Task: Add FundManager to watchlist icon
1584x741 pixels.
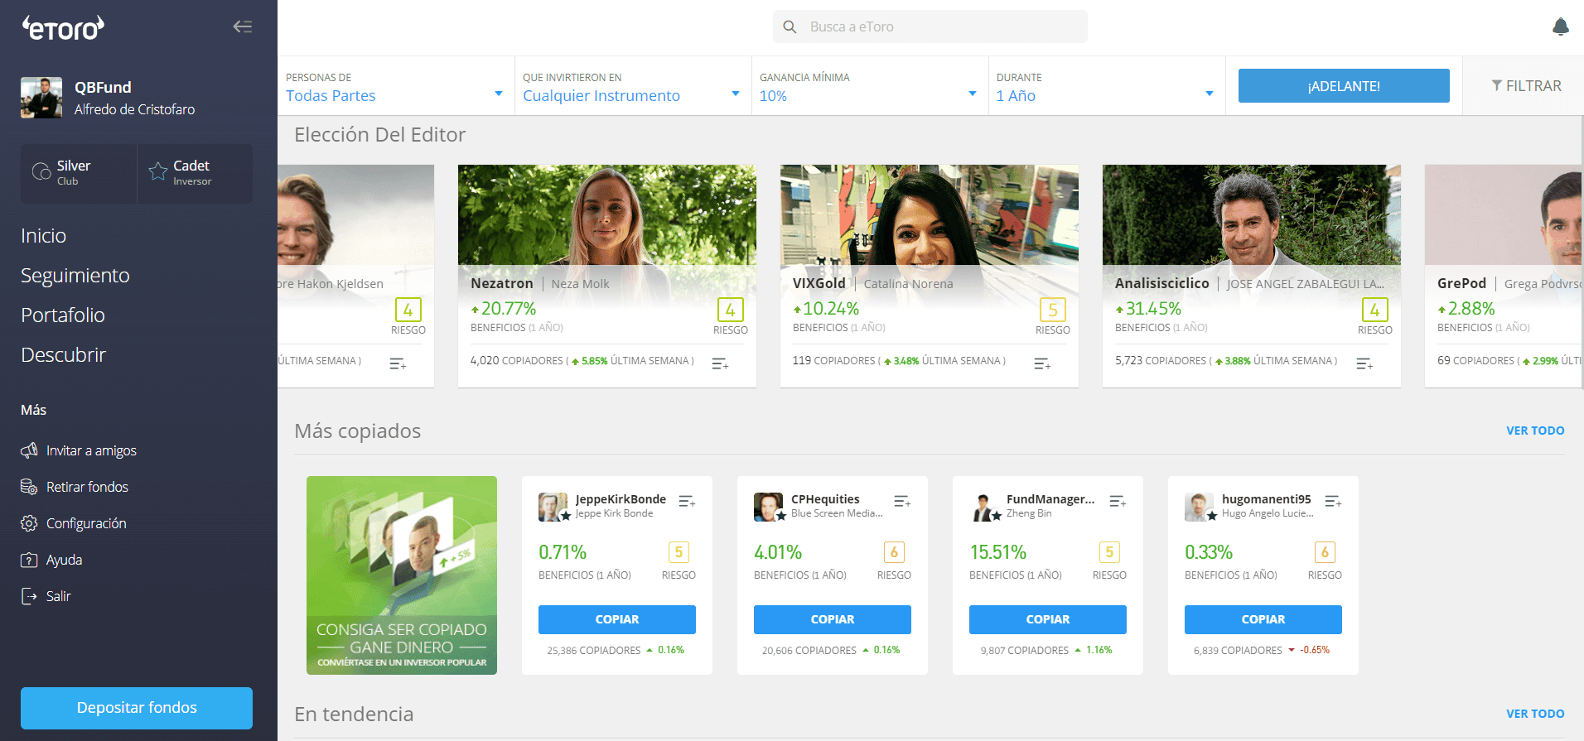Action: pyautogui.click(x=1118, y=501)
